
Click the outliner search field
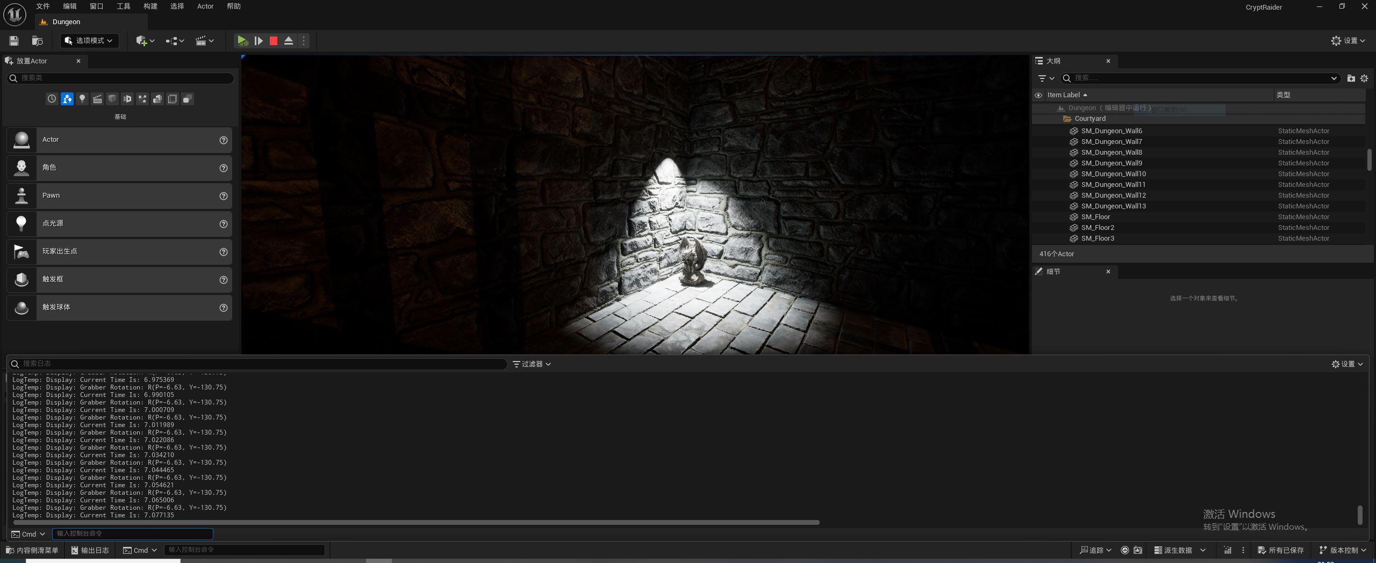tap(1200, 78)
